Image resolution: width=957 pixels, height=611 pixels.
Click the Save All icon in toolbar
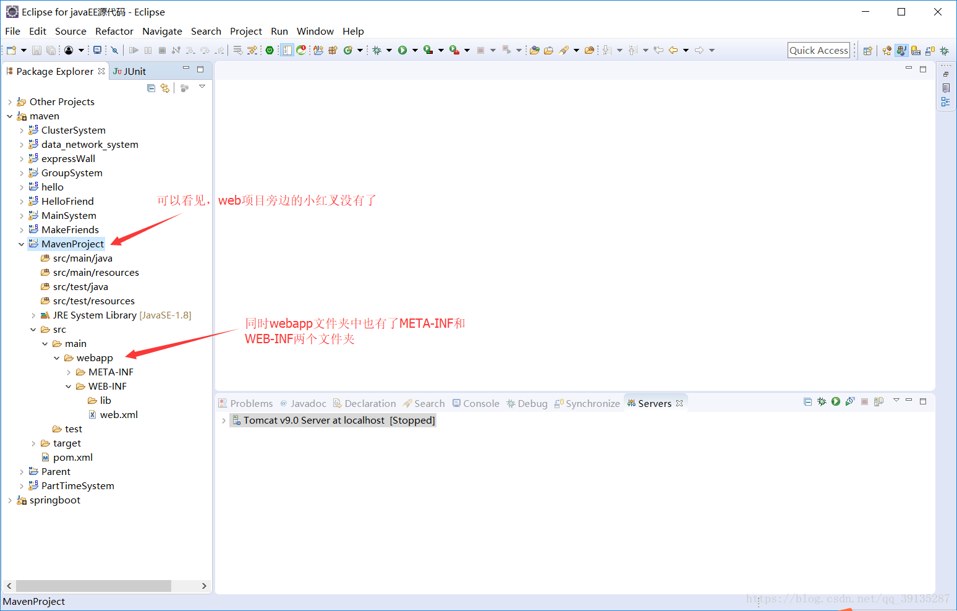[51, 50]
